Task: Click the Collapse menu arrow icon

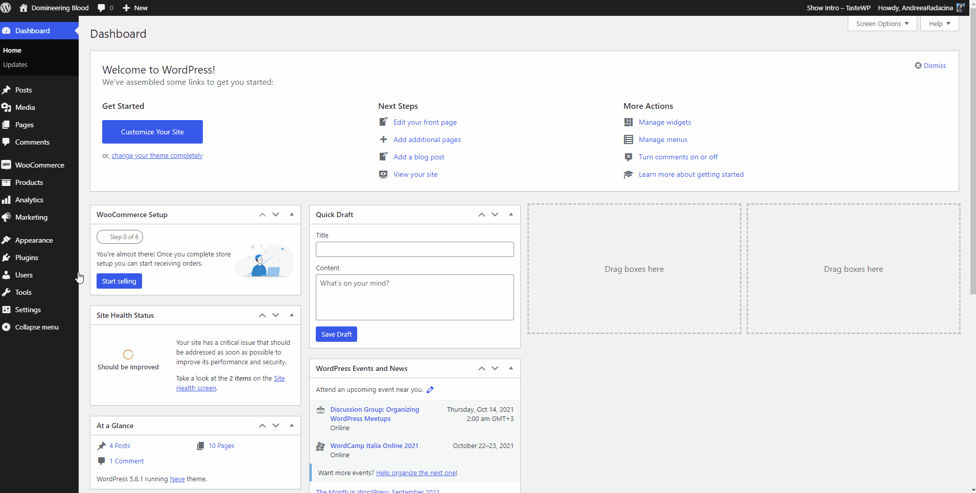Action: (x=6, y=327)
